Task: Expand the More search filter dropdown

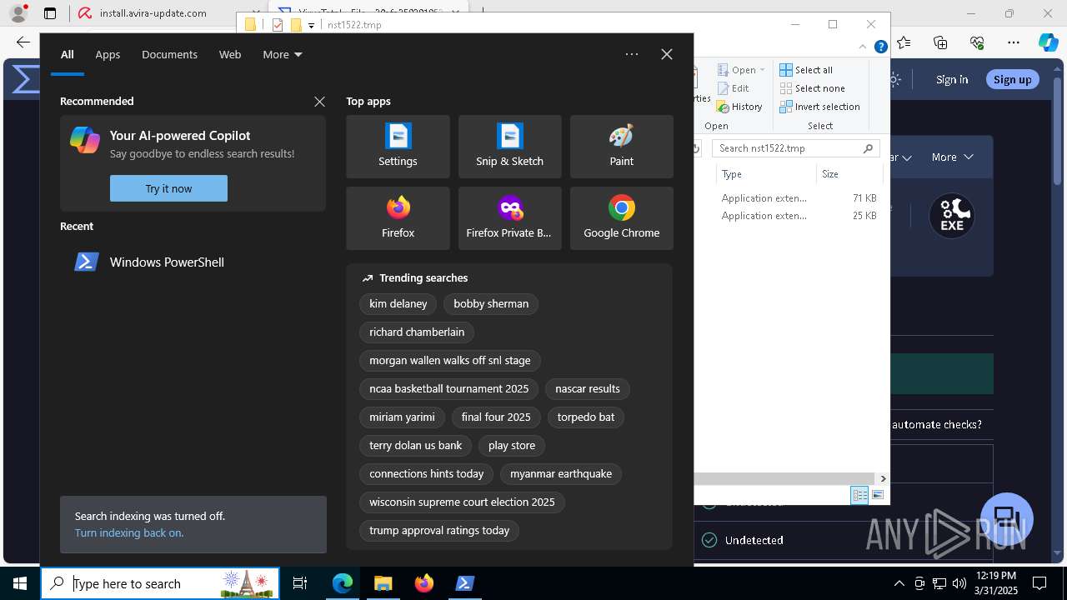Action: [283, 54]
